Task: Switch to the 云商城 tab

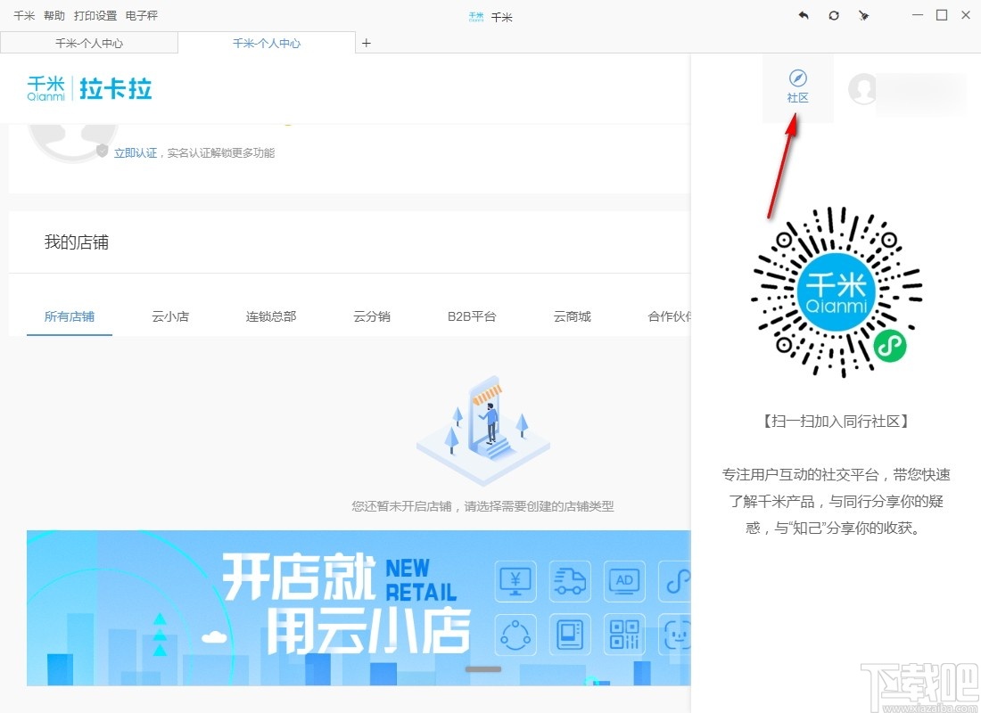Action: (572, 316)
